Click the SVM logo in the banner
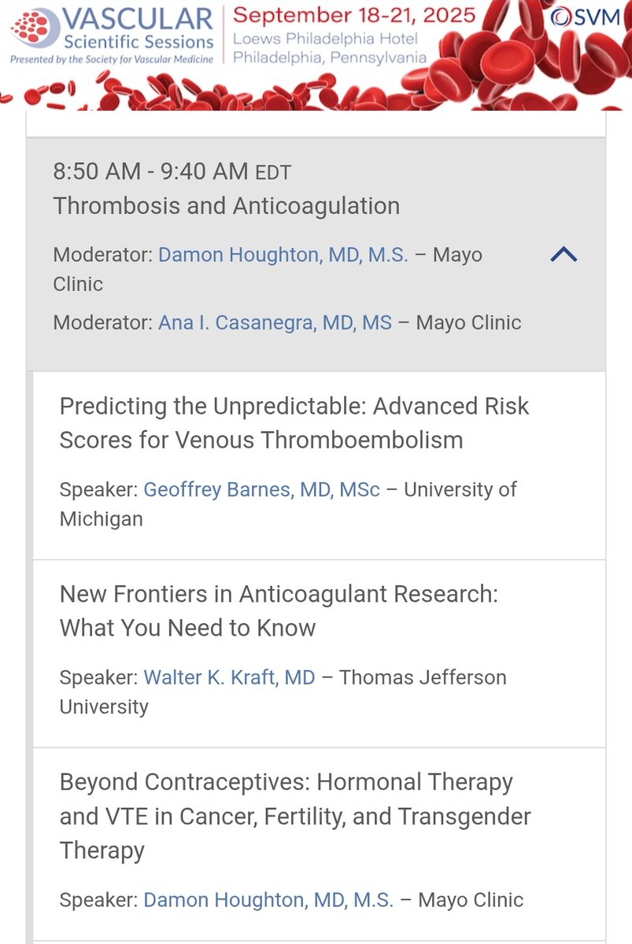Viewport: 632px width, 944px height. [x=597, y=18]
